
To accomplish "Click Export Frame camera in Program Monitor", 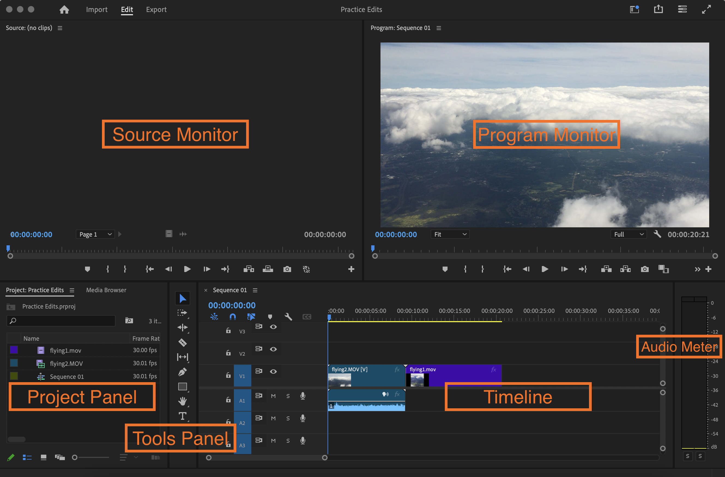I will click(x=645, y=269).
